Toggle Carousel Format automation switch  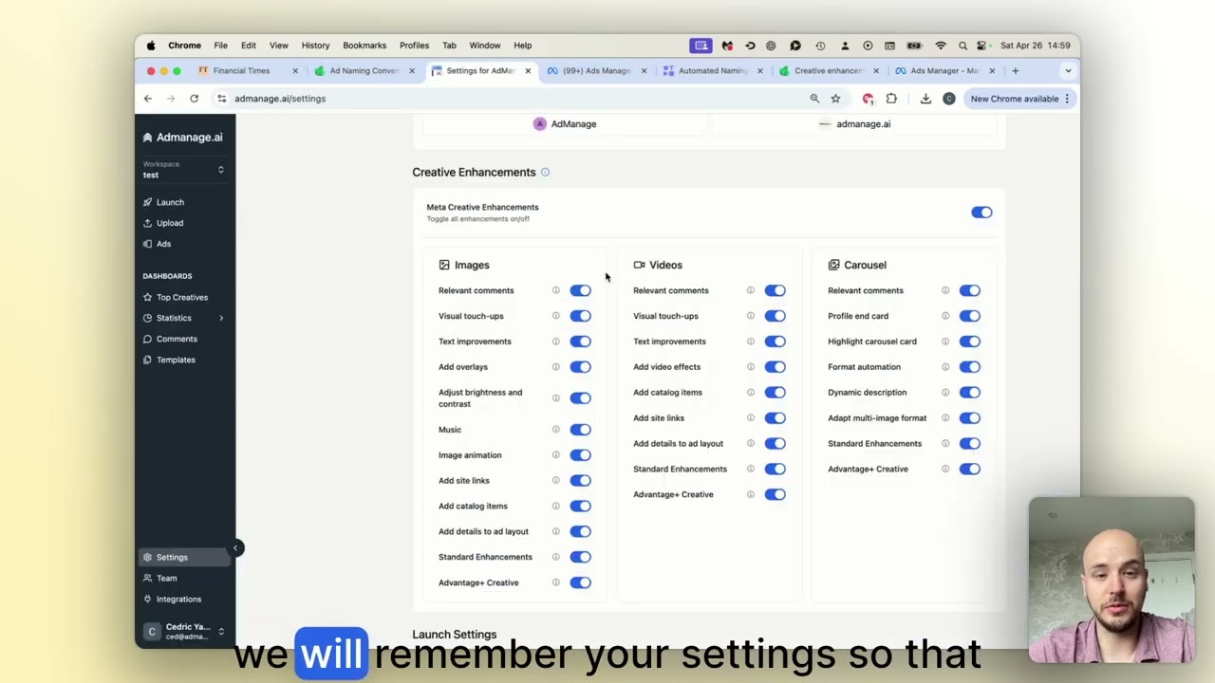pos(969,367)
